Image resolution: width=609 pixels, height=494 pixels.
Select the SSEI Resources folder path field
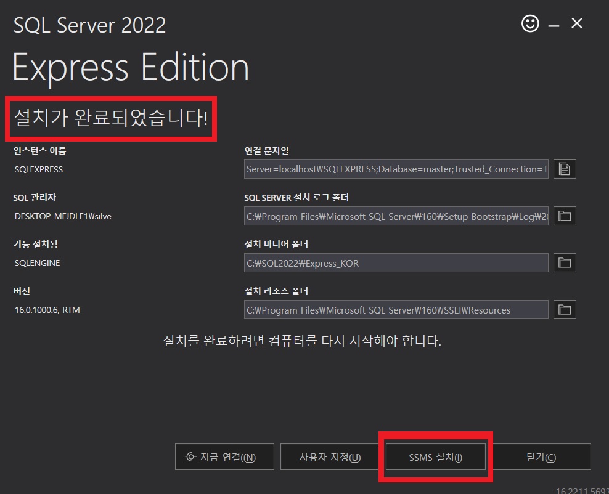(x=394, y=309)
